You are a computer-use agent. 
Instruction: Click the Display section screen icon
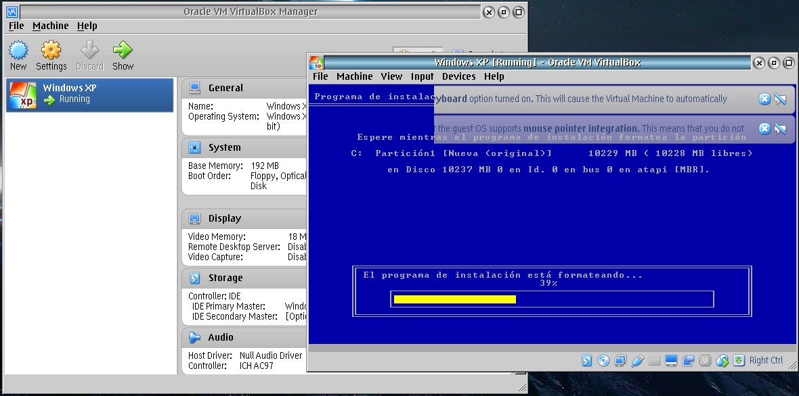[x=194, y=218]
